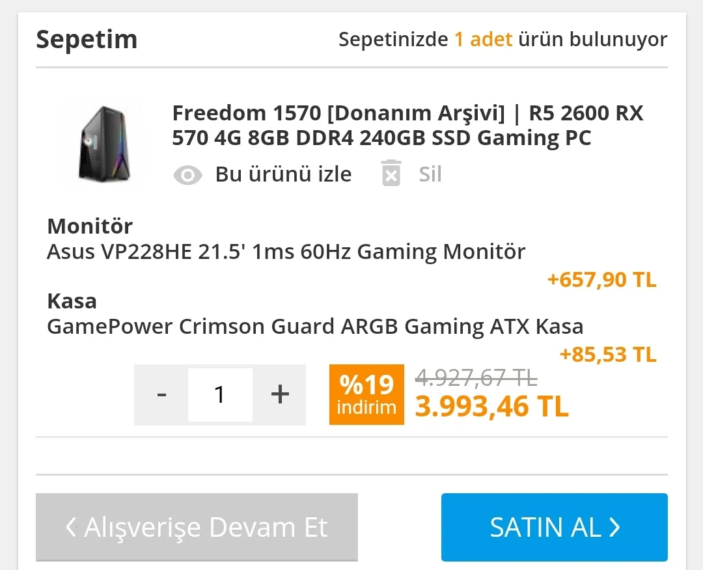
Task: Decrease quantity with the minus button
Action: tap(161, 394)
